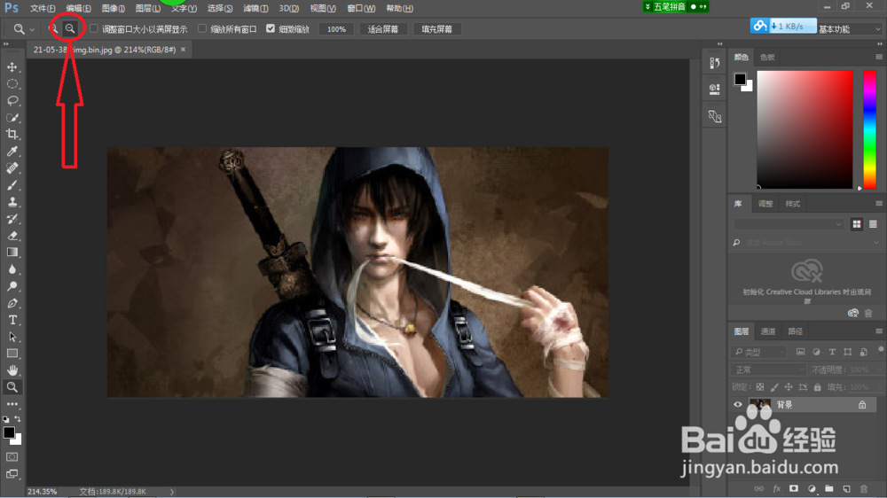Open the 窗口(W) menu

(361, 9)
